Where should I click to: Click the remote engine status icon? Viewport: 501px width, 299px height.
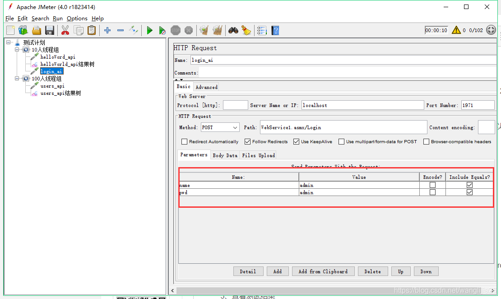(x=491, y=30)
